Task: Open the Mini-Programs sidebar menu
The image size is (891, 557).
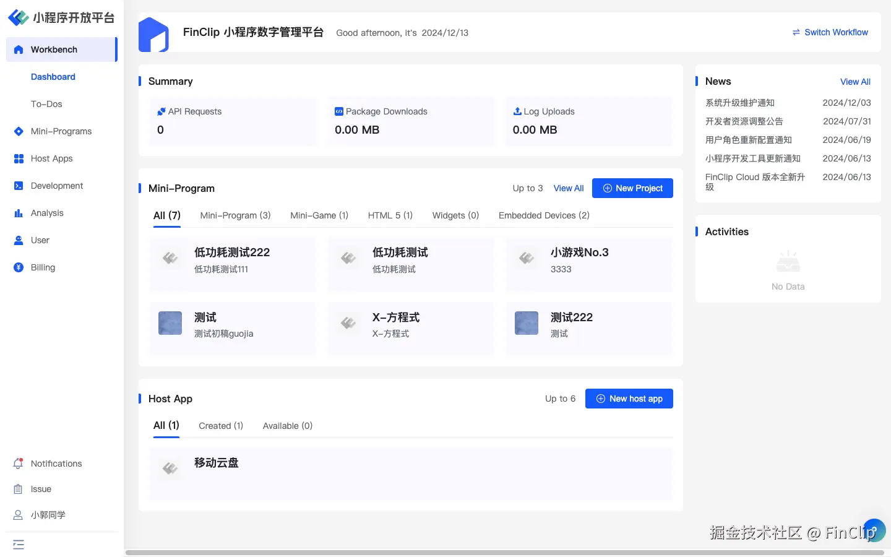Action: coord(62,131)
